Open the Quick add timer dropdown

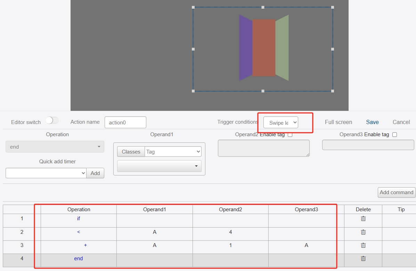click(46, 173)
